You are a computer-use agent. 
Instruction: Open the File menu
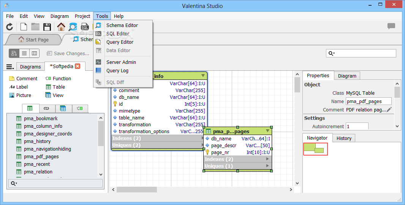10,16
